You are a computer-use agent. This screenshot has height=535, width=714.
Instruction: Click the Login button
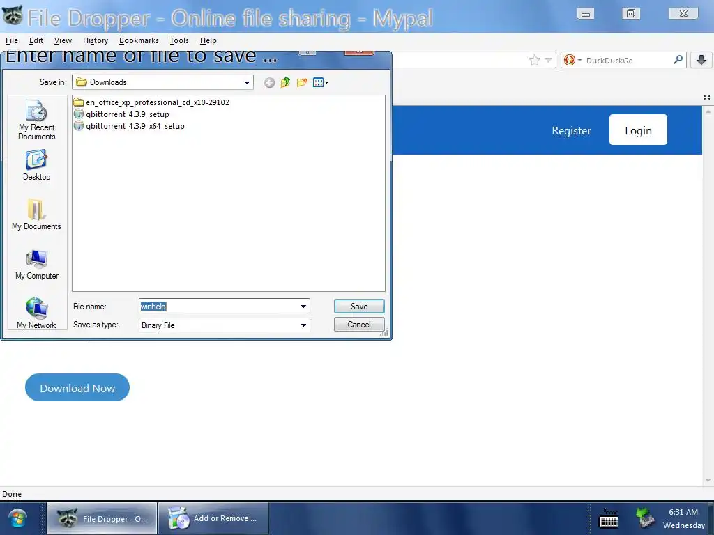(638, 130)
